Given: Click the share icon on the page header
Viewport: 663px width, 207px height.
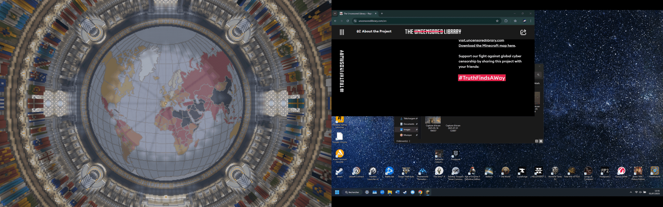Looking at the screenshot, I should (x=523, y=32).
